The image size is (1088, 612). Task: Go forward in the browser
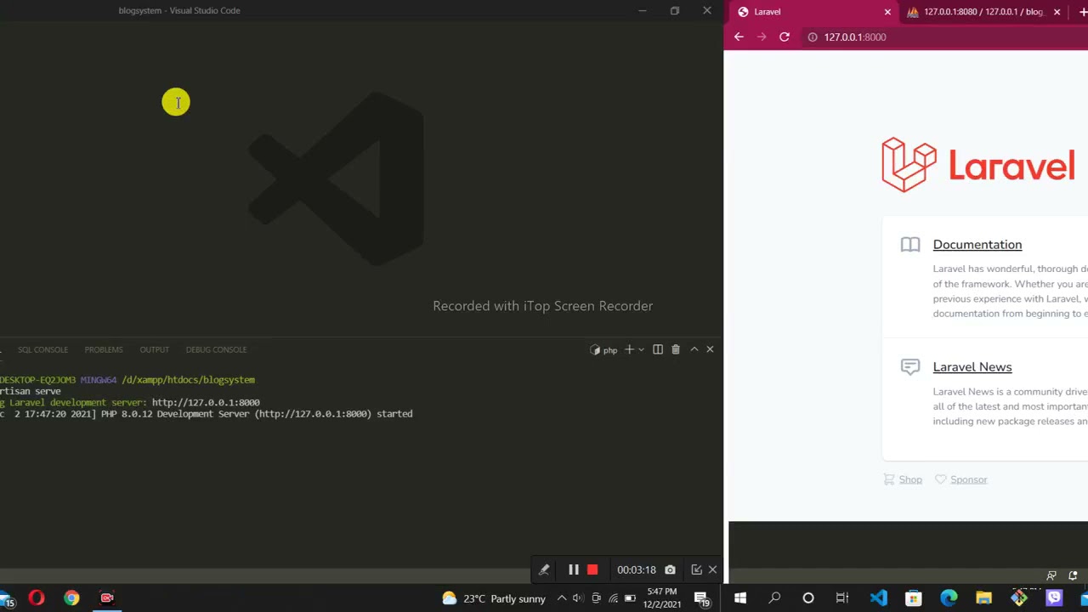coord(762,37)
